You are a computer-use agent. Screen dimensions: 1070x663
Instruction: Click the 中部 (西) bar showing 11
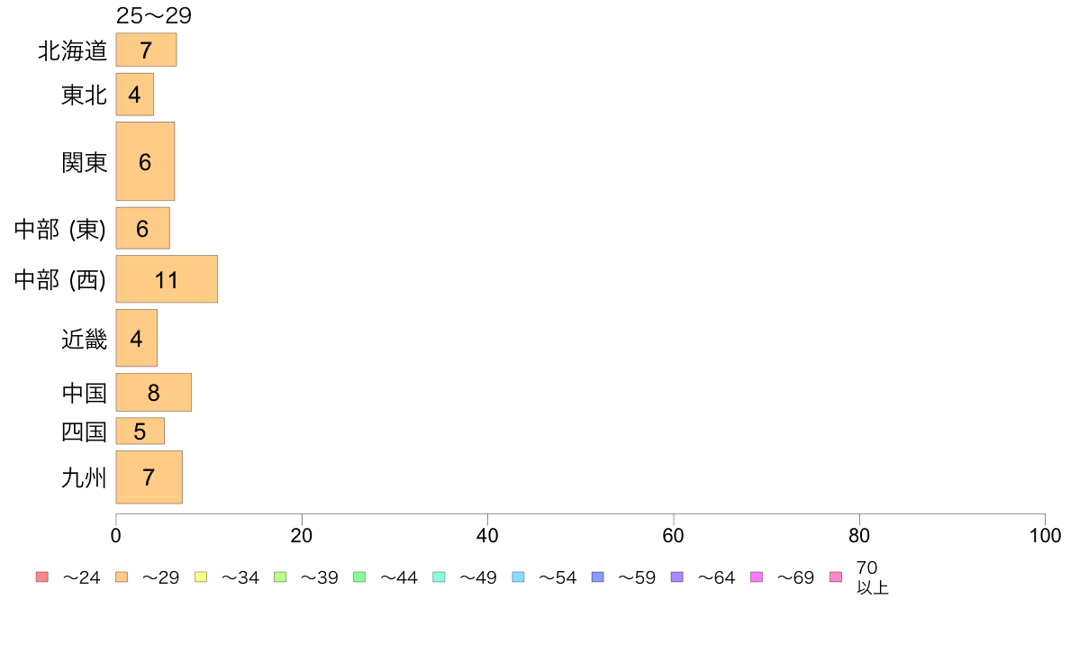(167, 279)
